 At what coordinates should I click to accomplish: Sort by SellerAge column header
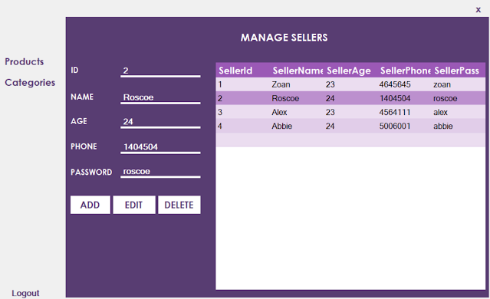pyautogui.click(x=351, y=71)
